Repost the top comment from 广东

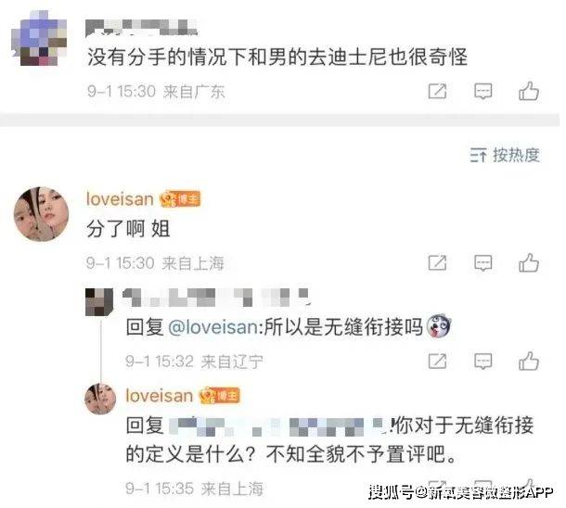pyautogui.click(x=438, y=91)
